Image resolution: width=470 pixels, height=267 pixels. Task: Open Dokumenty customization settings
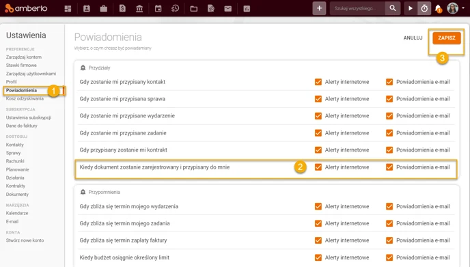pos(17,194)
